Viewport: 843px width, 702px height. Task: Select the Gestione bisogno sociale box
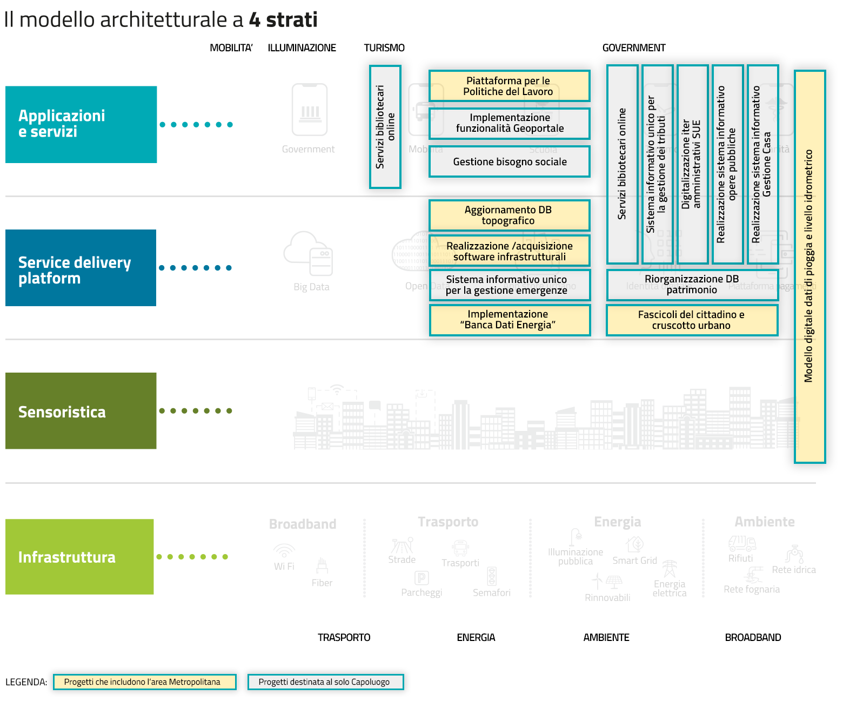(509, 161)
